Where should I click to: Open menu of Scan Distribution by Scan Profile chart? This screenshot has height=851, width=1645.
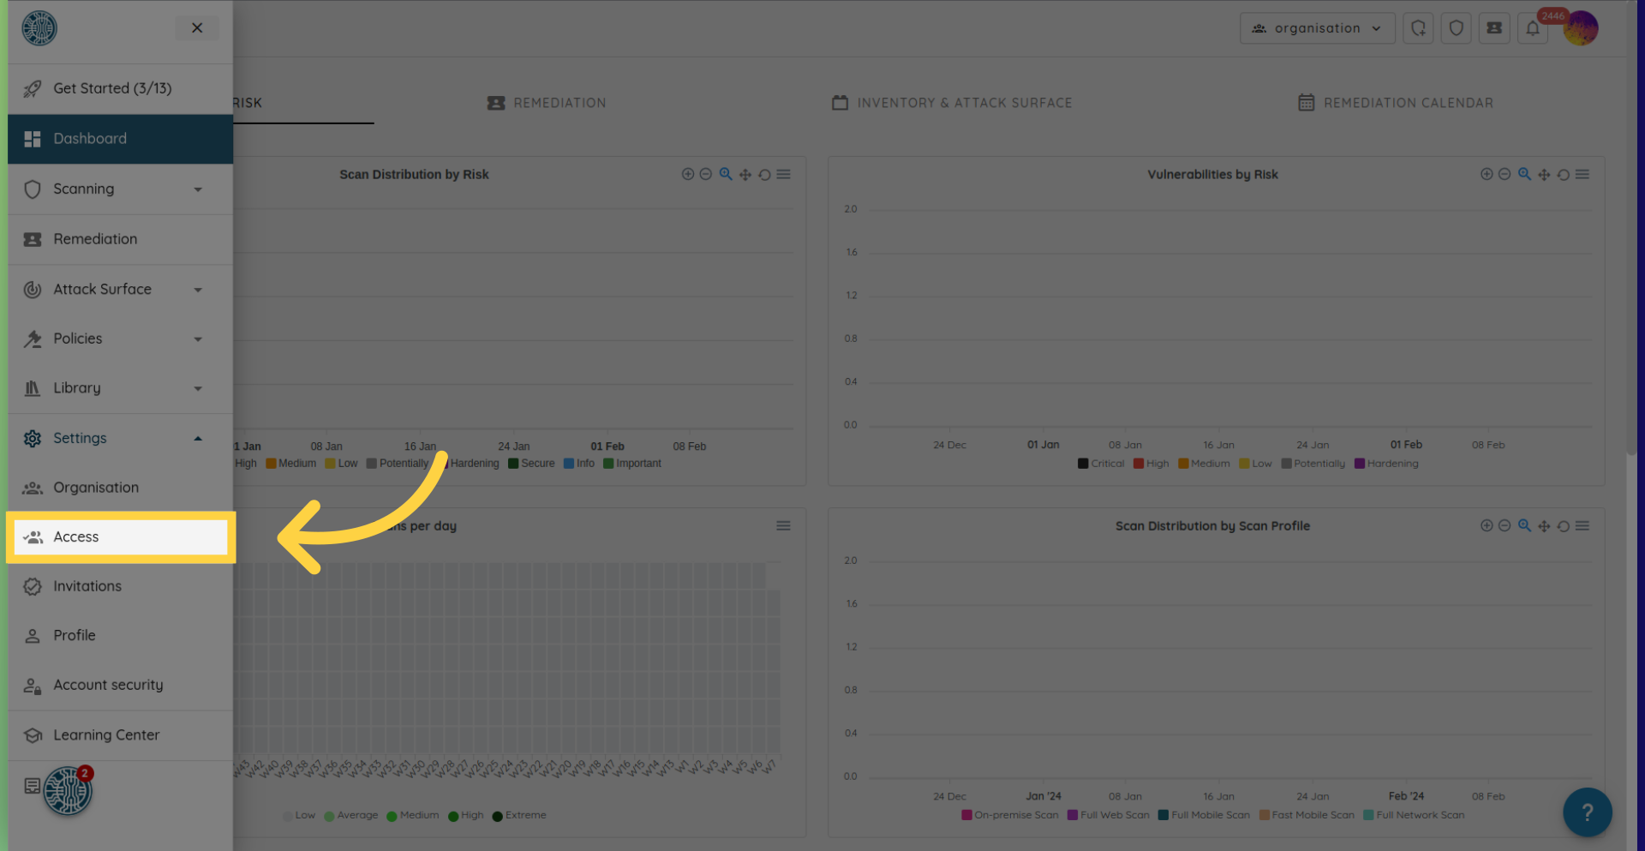point(1582,526)
